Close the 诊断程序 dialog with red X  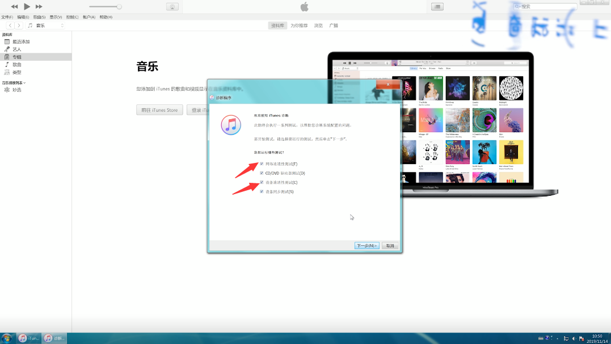[387, 85]
